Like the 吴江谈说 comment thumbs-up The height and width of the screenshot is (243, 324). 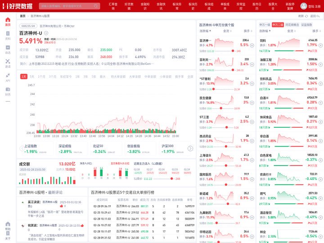click(61, 206)
